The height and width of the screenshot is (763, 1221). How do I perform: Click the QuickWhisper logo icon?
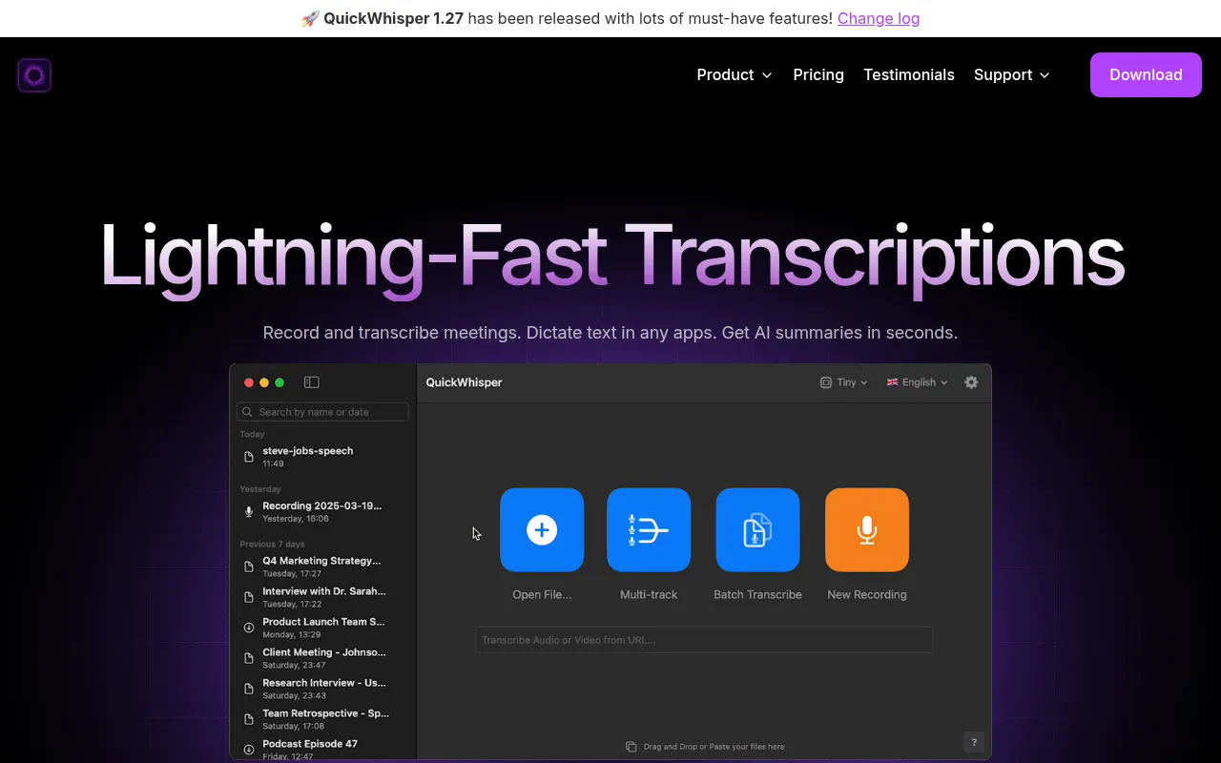tap(34, 75)
